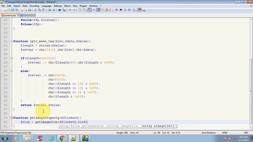Open Find with the binoculars icon

point(60,10)
